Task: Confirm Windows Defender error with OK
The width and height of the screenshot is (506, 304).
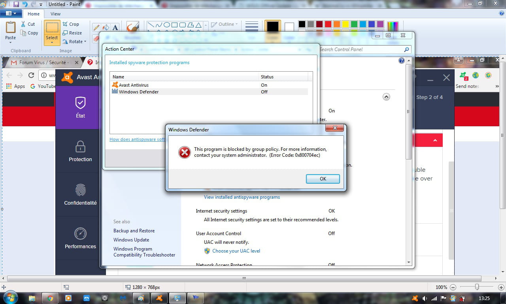Action: coord(323,179)
